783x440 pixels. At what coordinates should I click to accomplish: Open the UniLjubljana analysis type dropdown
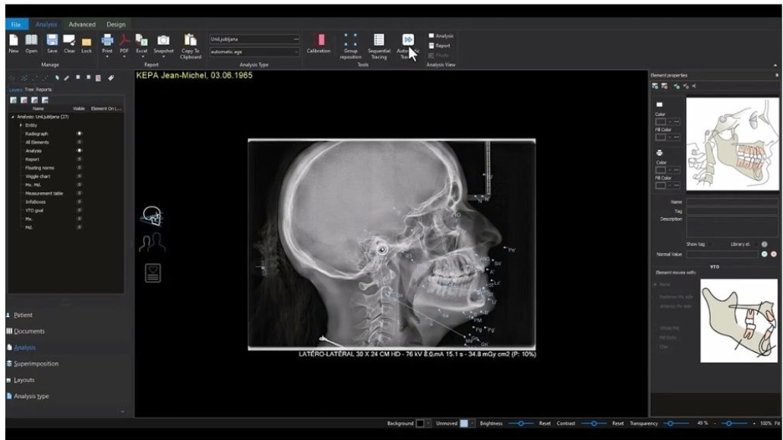(295, 39)
